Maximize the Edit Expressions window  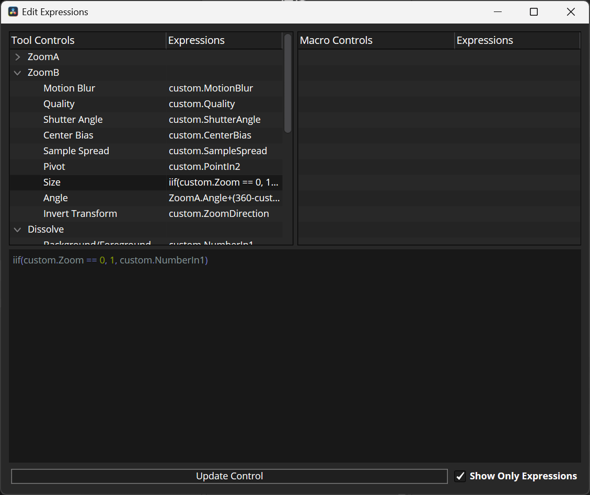(x=534, y=12)
